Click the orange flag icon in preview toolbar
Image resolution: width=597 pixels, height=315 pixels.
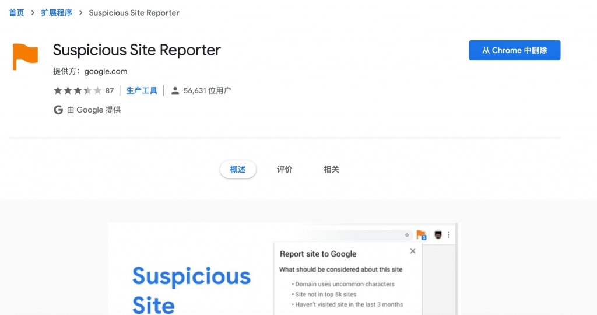pos(421,235)
